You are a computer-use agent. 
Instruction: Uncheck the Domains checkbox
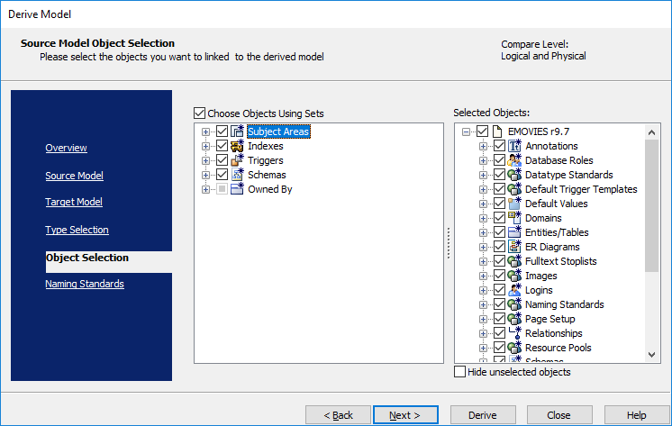click(499, 218)
